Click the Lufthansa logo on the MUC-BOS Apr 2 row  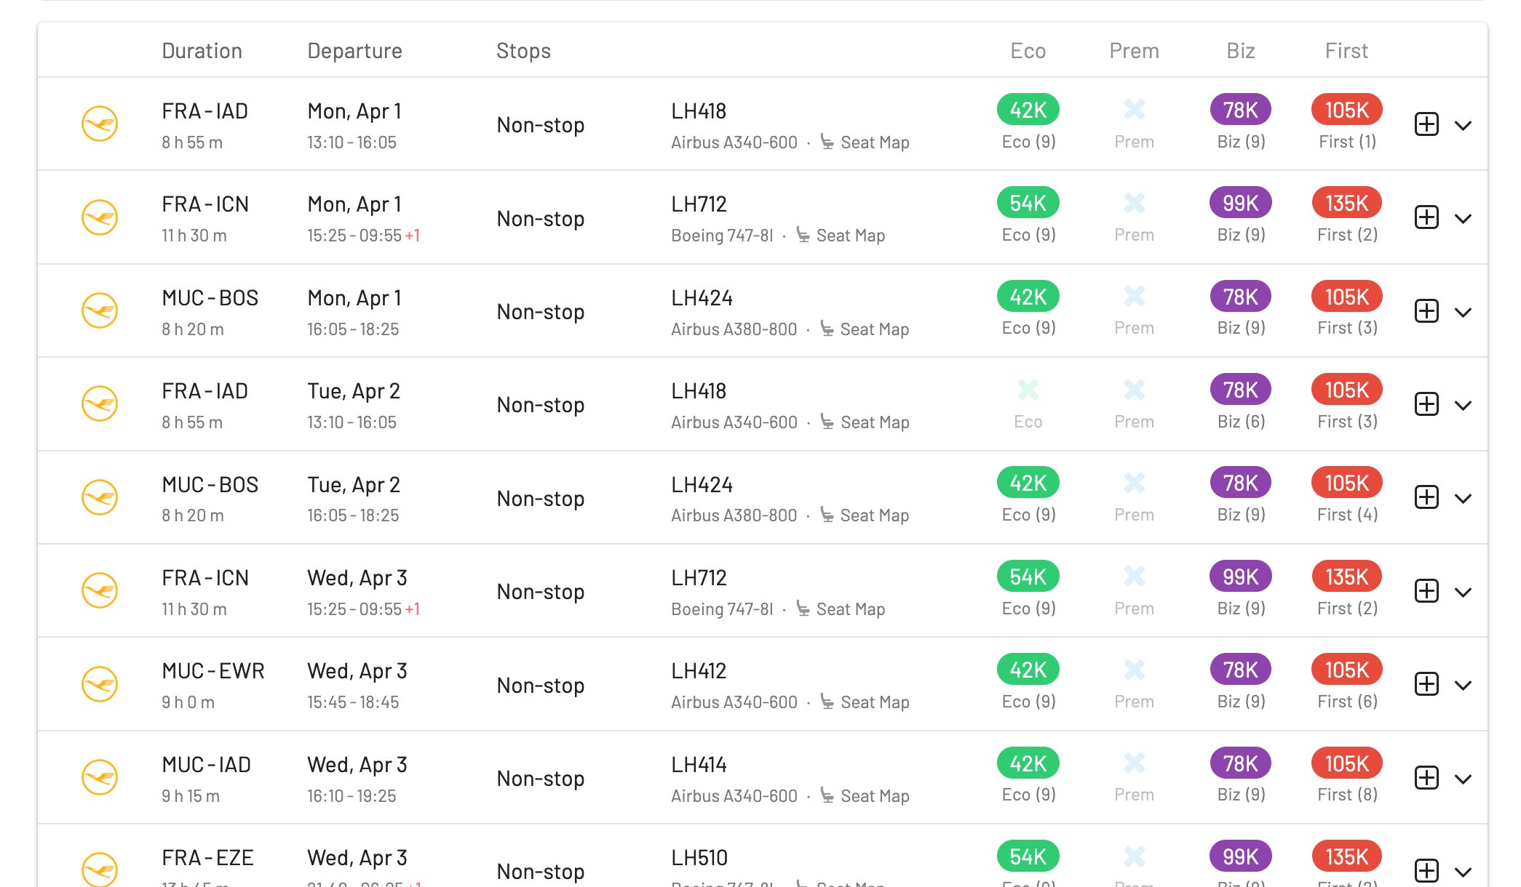click(100, 497)
